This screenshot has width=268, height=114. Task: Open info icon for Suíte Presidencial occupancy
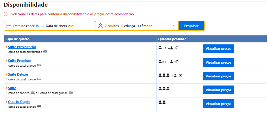[177, 48]
